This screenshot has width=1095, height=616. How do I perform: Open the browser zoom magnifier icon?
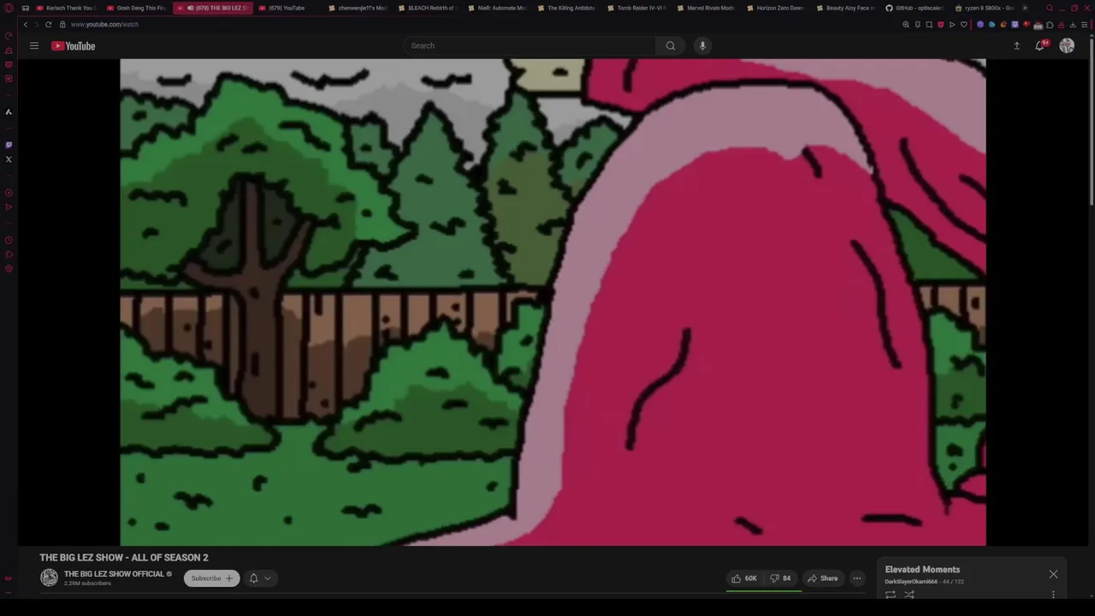906,24
